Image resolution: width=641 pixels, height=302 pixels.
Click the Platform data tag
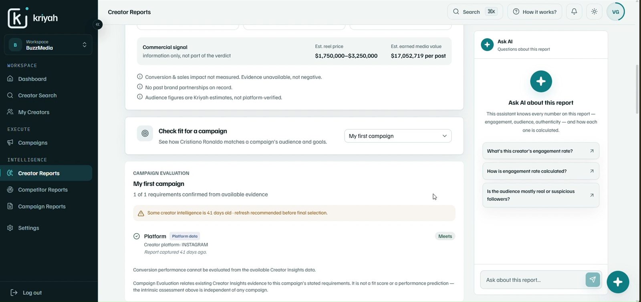pos(185,236)
